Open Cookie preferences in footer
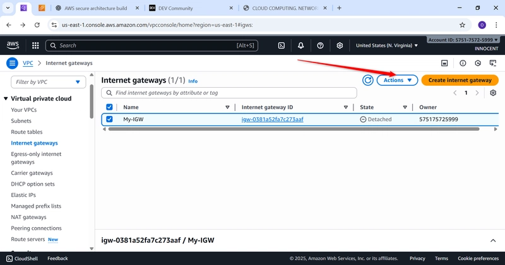 pos(478,258)
